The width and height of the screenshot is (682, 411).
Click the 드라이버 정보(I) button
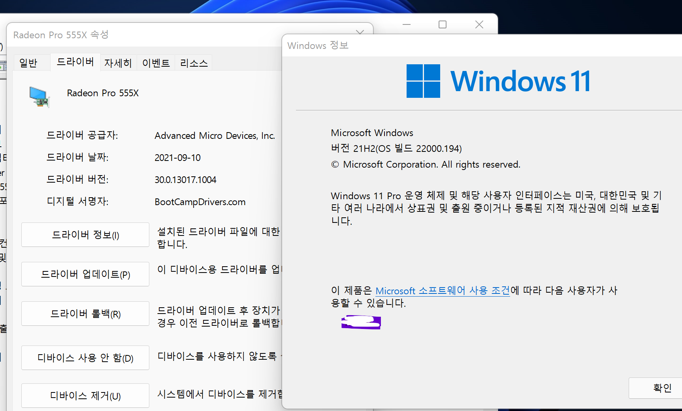[x=85, y=235]
